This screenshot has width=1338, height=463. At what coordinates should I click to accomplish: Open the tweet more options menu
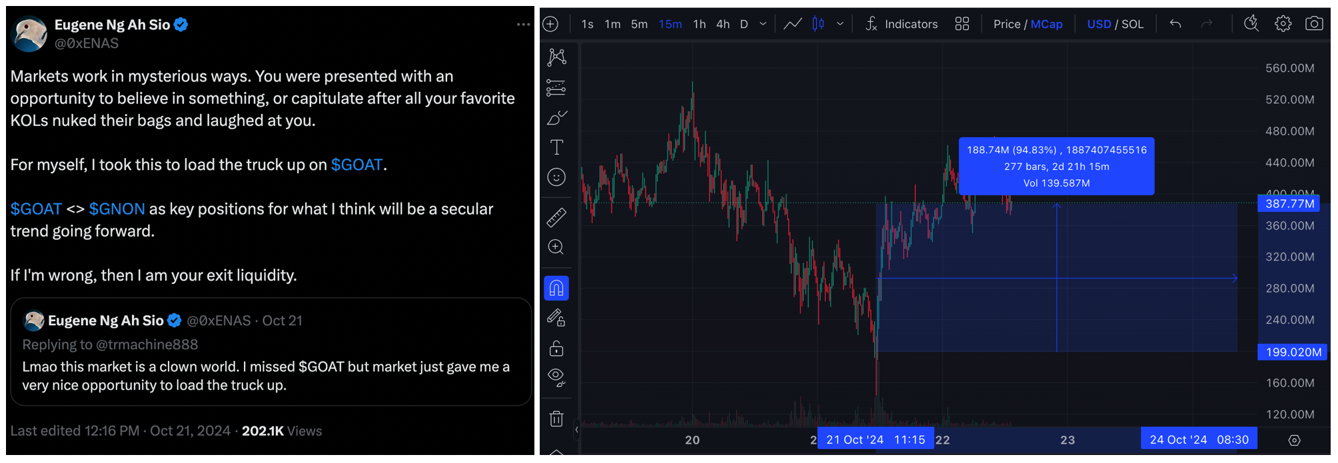point(524,25)
